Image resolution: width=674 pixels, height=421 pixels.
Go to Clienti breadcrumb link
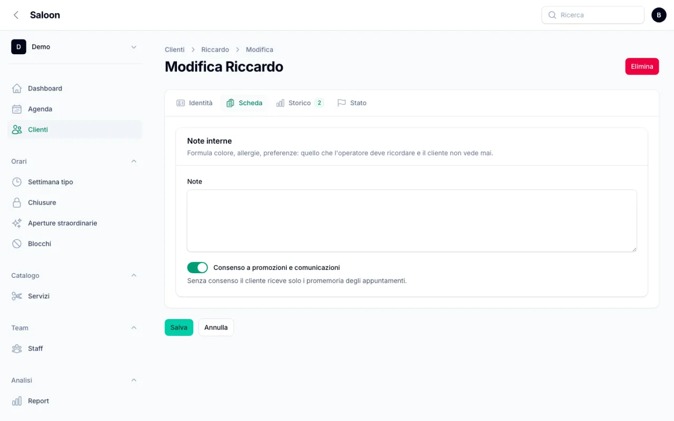tap(175, 49)
